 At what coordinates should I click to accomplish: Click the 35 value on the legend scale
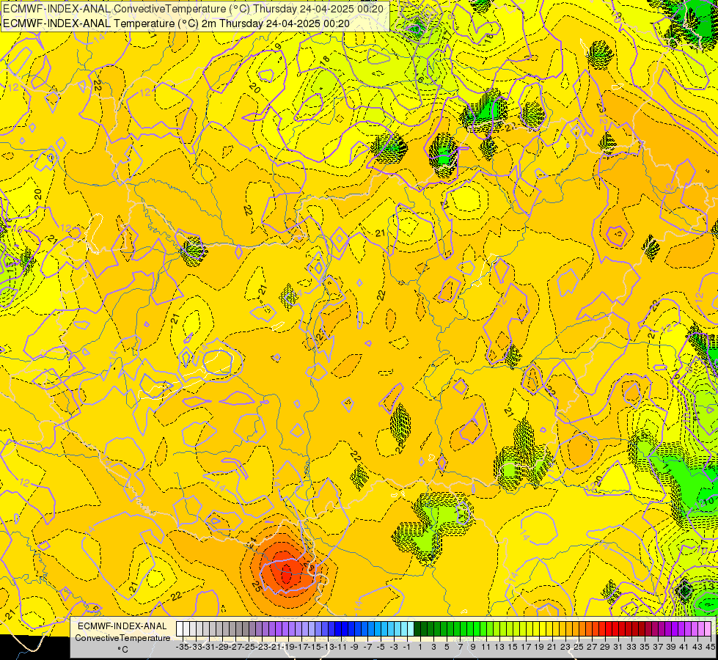coord(645,647)
